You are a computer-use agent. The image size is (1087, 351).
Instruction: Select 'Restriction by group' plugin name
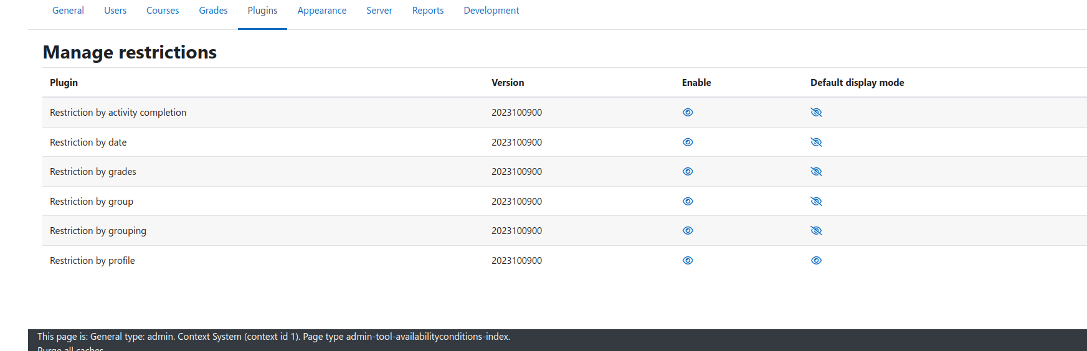coord(92,202)
